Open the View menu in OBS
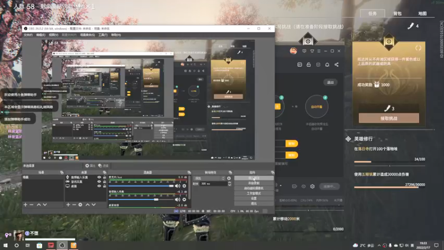This screenshot has height=250, width=444. (x=53, y=35)
